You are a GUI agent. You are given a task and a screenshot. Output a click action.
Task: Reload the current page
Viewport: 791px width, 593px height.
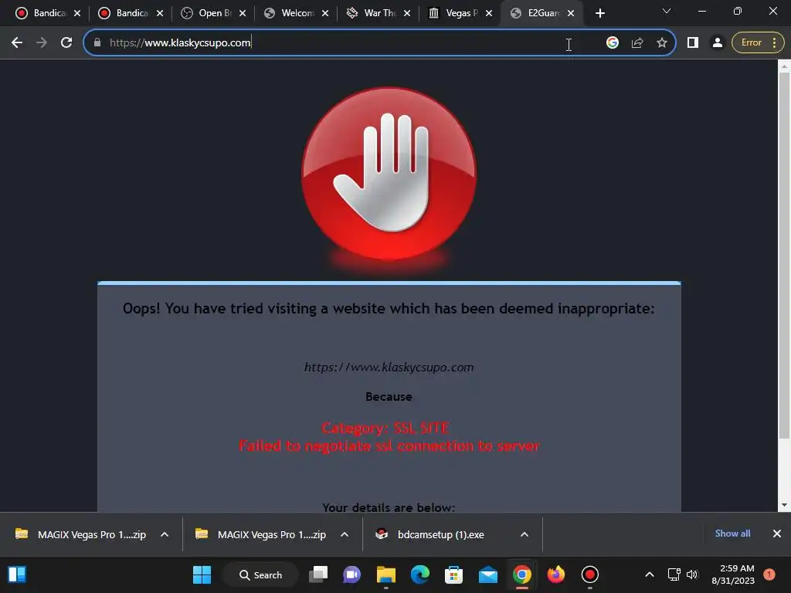[66, 43]
